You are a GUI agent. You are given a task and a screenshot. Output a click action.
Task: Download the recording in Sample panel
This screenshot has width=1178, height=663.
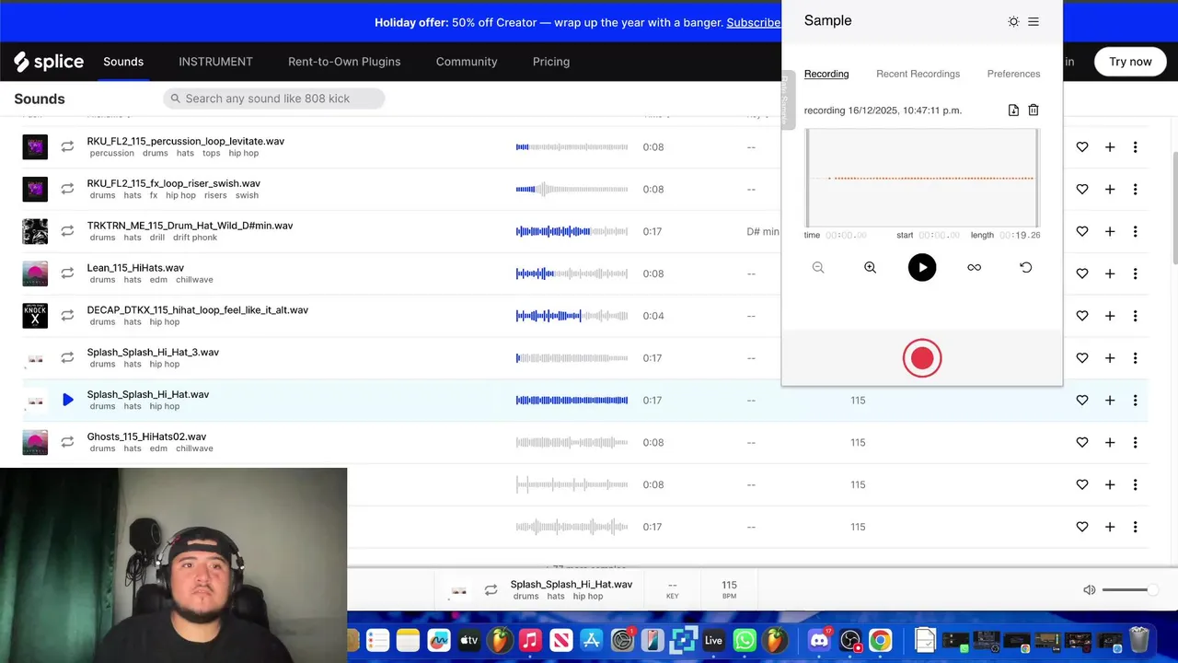(x=1013, y=110)
